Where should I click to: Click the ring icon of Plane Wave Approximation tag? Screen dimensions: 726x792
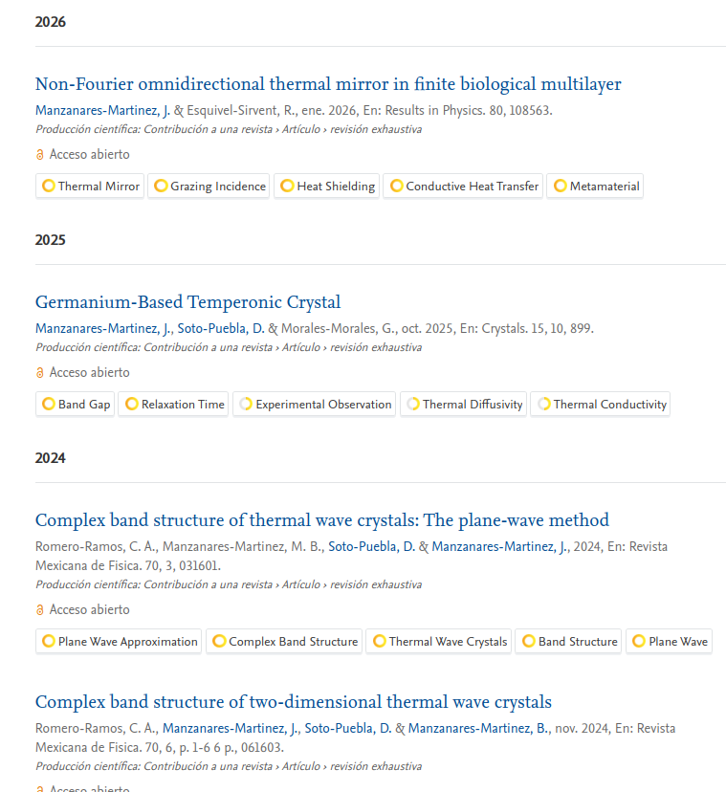(x=48, y=641)
